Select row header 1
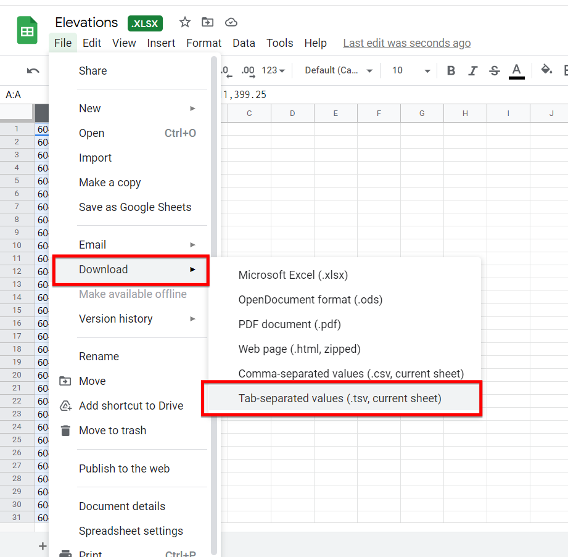The width and height of the screenshot is (568, 557). pos(17,129)
